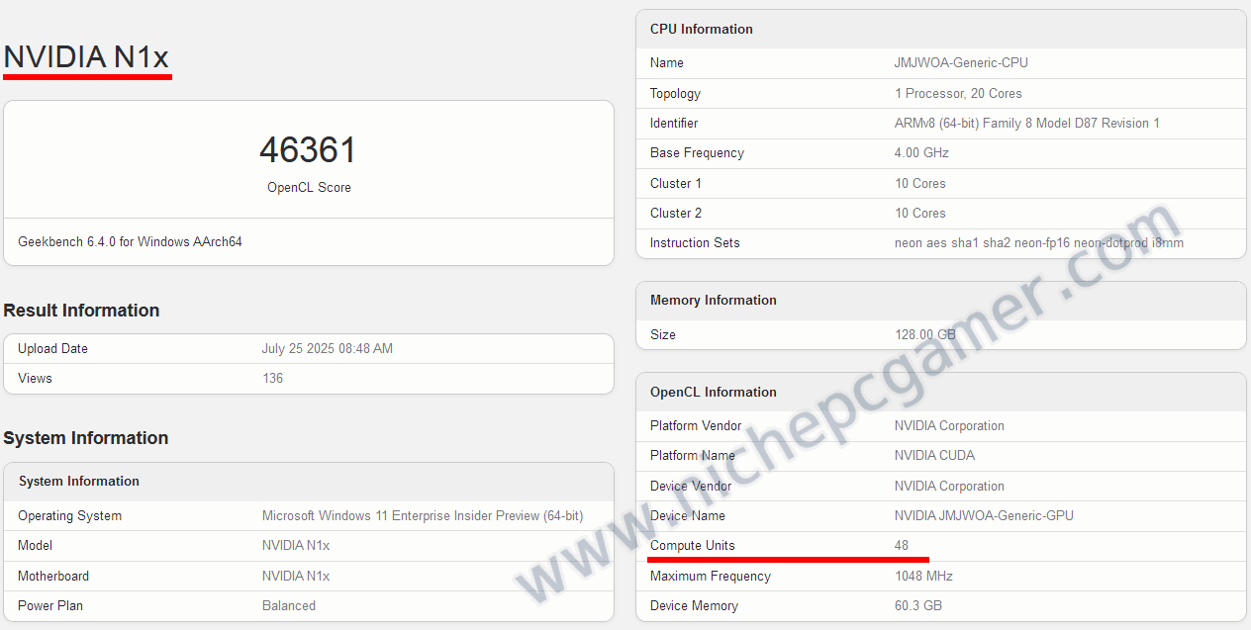
Task: Click the Topology label
Action: pyautogui.click(x=675, y=93)
